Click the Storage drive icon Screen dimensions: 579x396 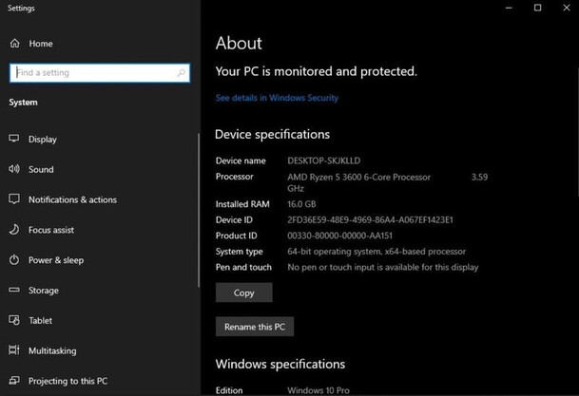click(x=14, y=291)
